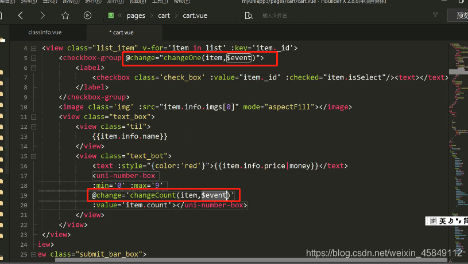Screen dimensions: 468x264
Task: Click the double-chevron breadcrumb collapse icon
Action: 119,15
